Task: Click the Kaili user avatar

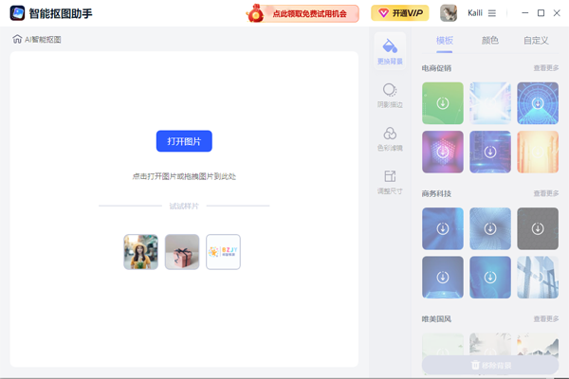Action: click(x=450, y=13)
